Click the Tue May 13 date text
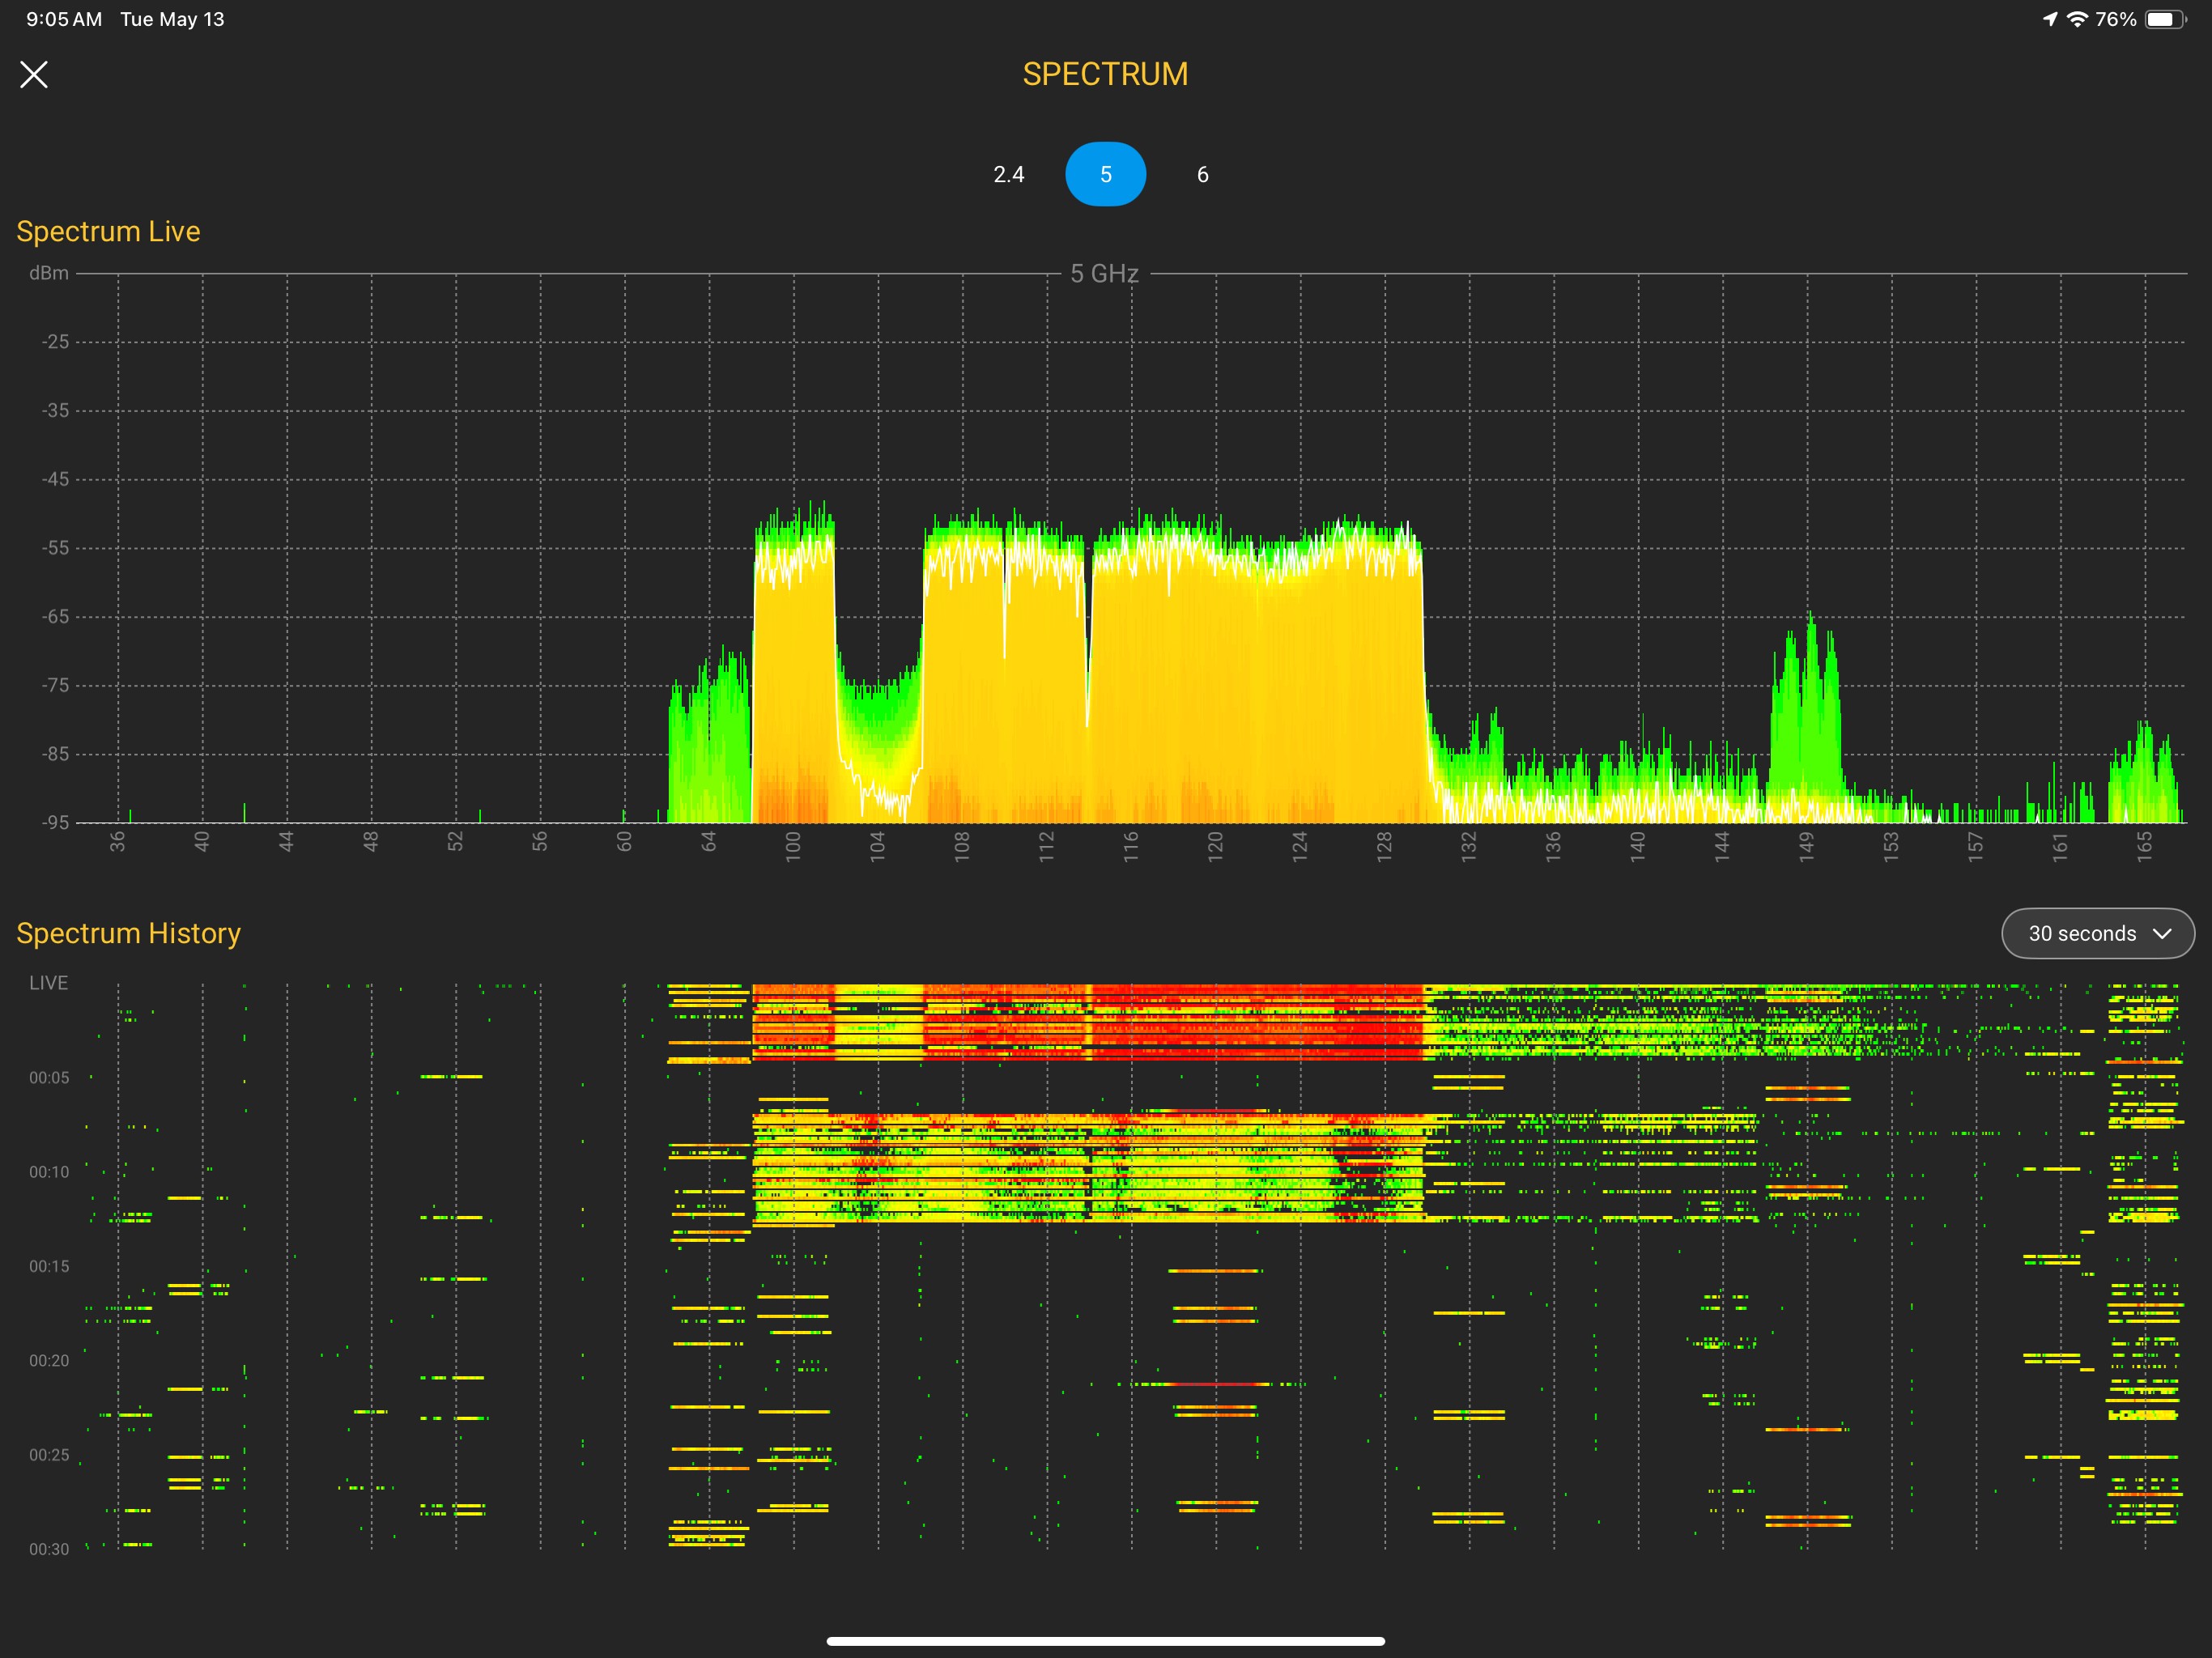The image size is (2212, 1658). coord(172,18)
